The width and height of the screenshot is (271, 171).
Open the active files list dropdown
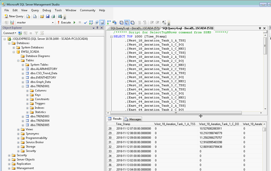click(260, 28)
